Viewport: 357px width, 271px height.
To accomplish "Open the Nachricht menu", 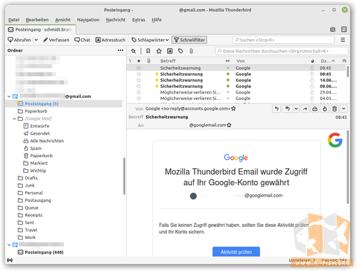I will click(x=116, y=20).
